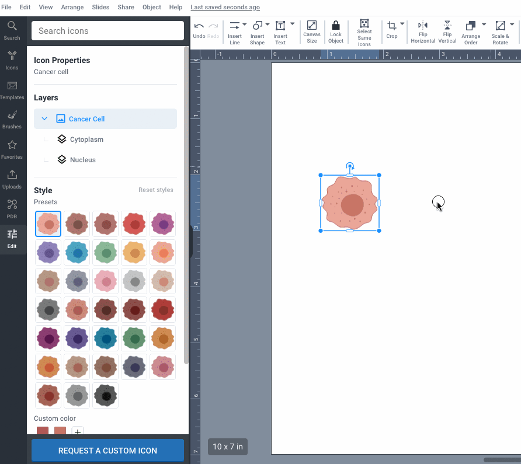
Task: Open the Slides menu
Action: [x=100, y=7]
